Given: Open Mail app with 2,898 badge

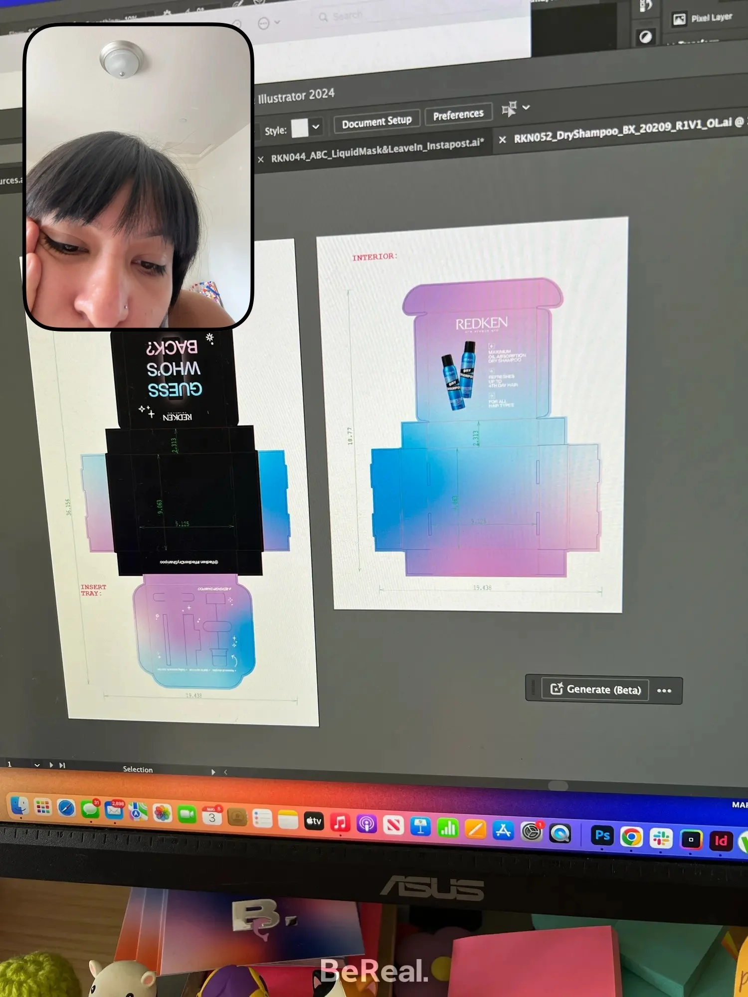Looking at the screenshot, I should pos(114,811).
